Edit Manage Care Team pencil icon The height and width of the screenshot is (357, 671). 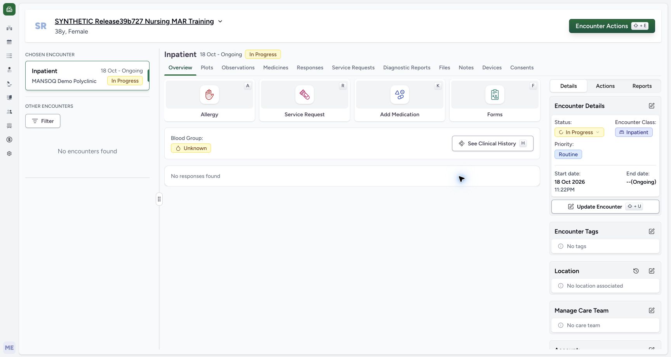pyautogui.click(x=652, y=310)
